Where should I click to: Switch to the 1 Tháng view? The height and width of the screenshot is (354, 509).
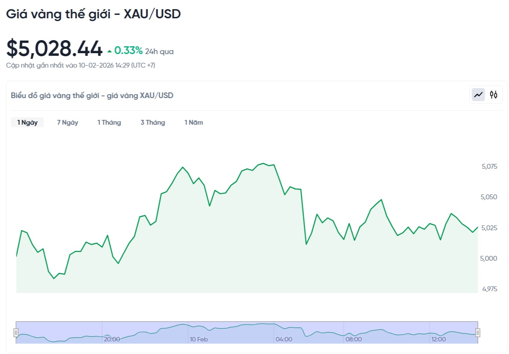click(x=109, y=123)
